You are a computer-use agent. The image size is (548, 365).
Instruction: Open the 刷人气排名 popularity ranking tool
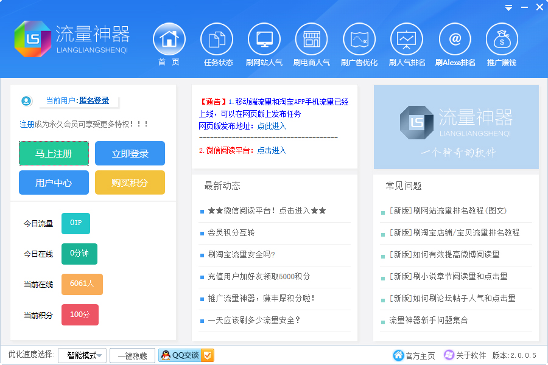[407, 40]
